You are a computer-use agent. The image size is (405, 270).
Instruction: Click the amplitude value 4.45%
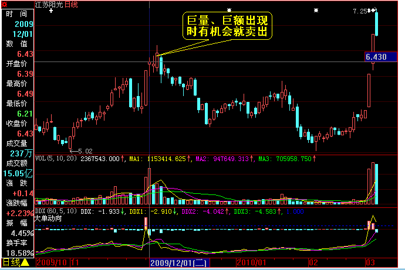22,233
